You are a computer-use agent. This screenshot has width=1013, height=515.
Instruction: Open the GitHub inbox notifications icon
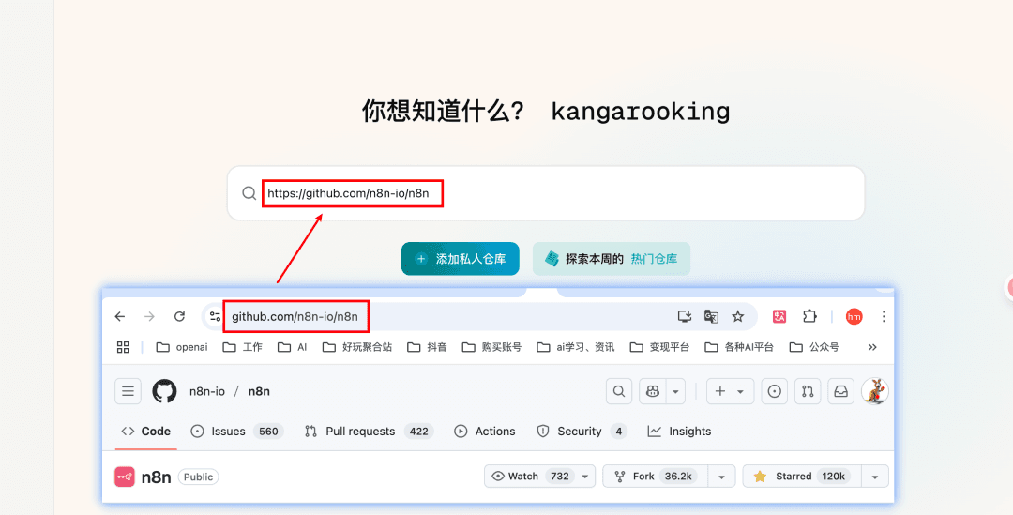(840, 391)
